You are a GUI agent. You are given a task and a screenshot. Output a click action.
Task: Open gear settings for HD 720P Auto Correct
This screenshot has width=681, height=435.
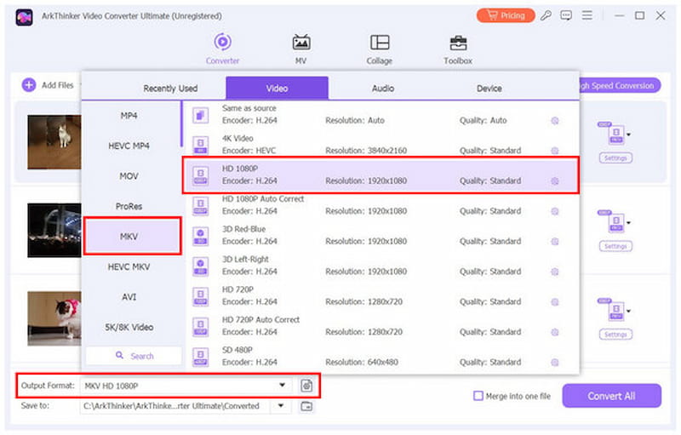(x=555, y=332)
